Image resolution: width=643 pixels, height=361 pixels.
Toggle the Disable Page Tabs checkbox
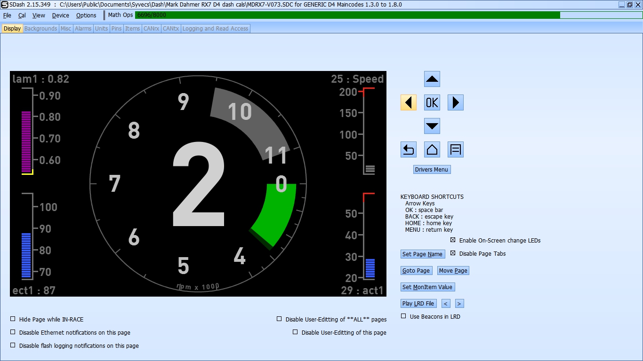pyautogui.click(x=453, y=253)
